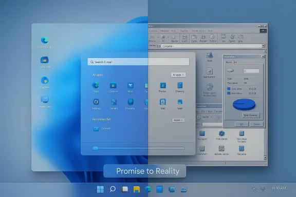Screen dimensions: 296x197
Task: Open the third desktop shortcut with the orange wedge
Action: point(45,81)
